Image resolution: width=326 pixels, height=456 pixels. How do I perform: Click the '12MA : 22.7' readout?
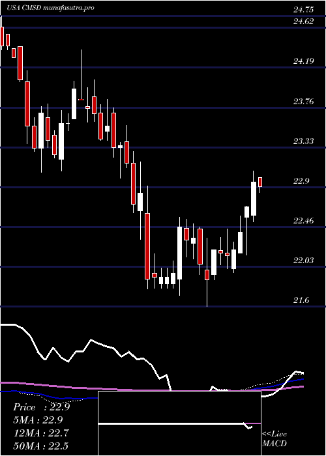pyautogui.click(x=41, y=433)
